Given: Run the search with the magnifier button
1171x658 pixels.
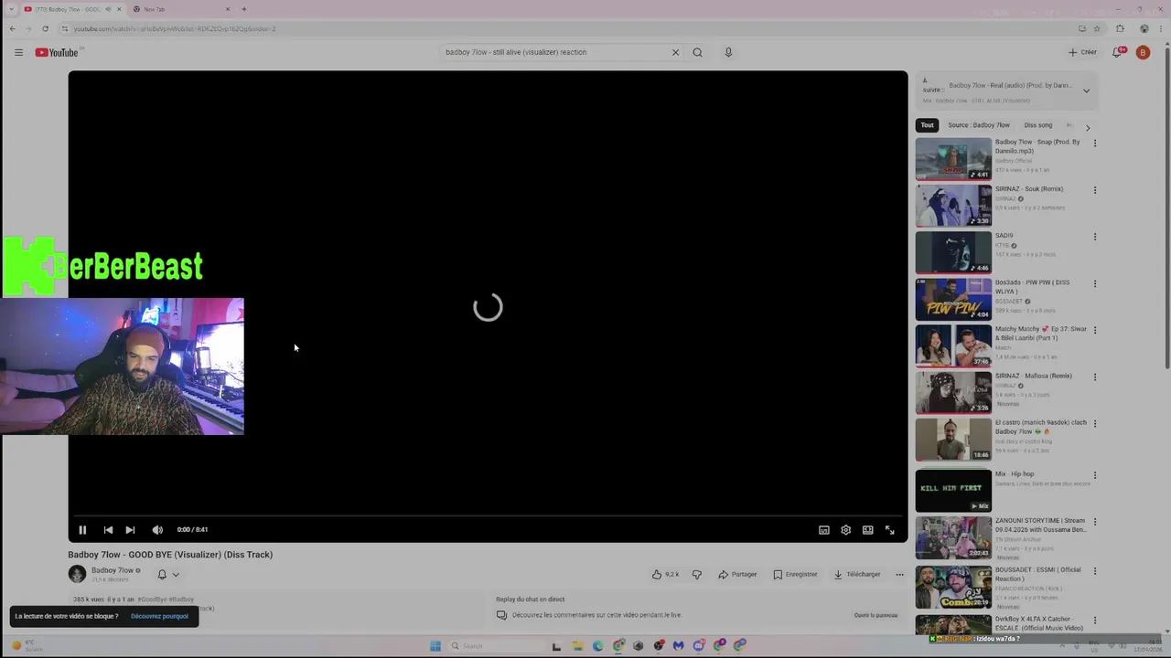Looking at the screenshot, I should (x=697, y=52).
